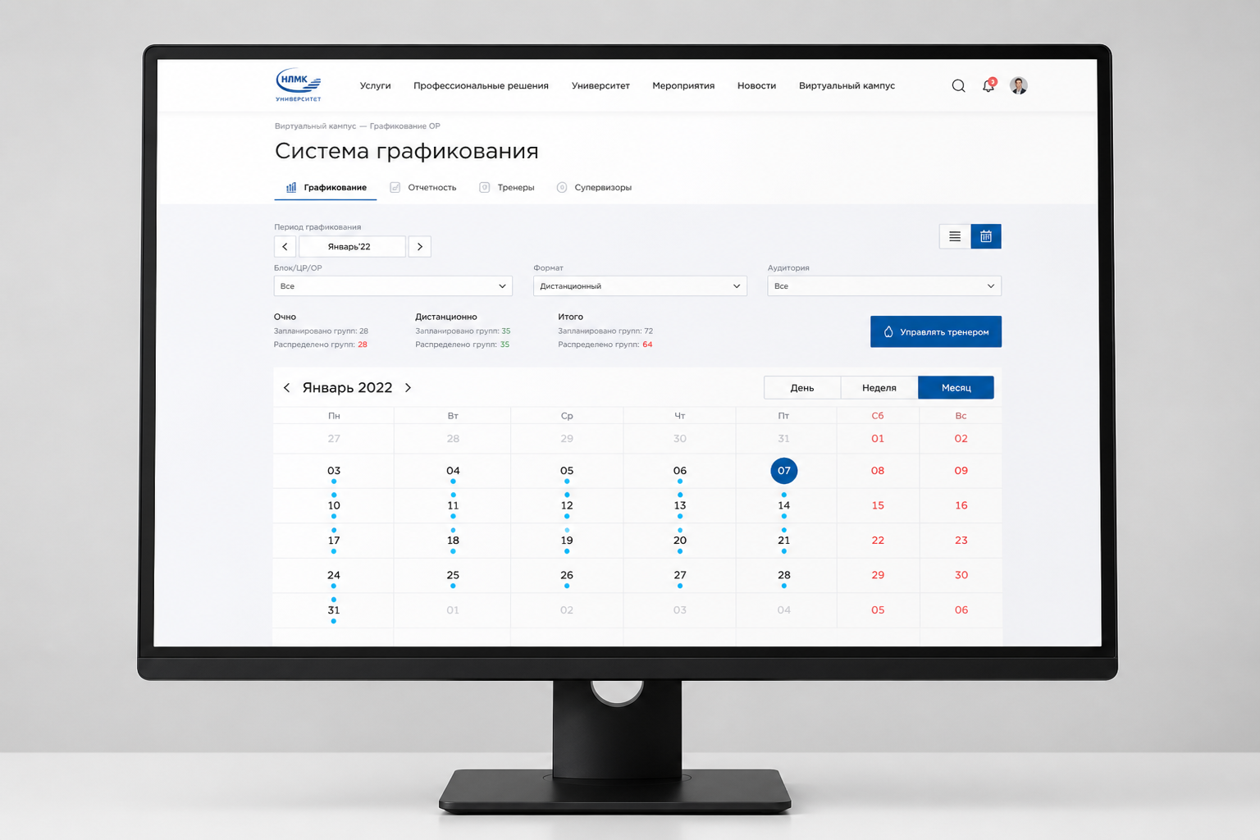This screenshot has height=840, width=1260.
Task: Select January 12 in calendar
Action: (567, 505)
